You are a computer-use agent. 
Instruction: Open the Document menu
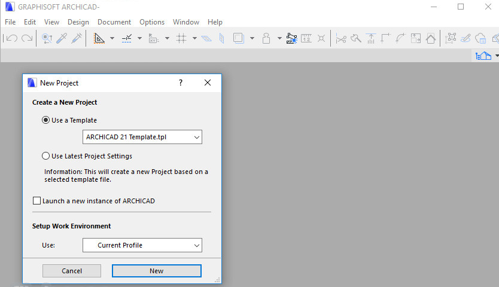click(x=114, y=22)
